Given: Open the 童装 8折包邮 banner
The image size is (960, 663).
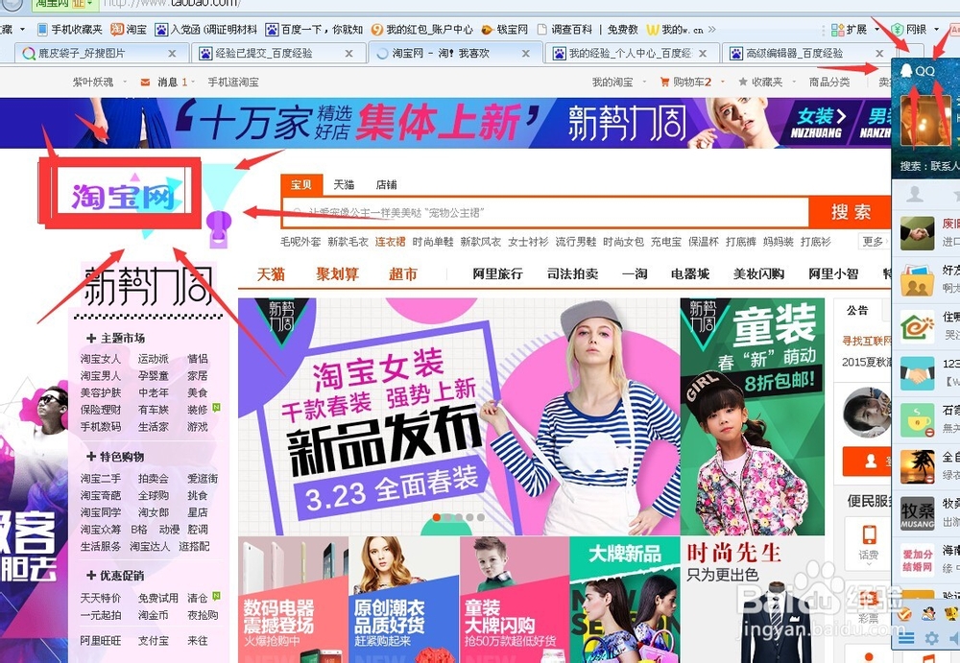Looking at the screenshot, I should pos(753,416).
